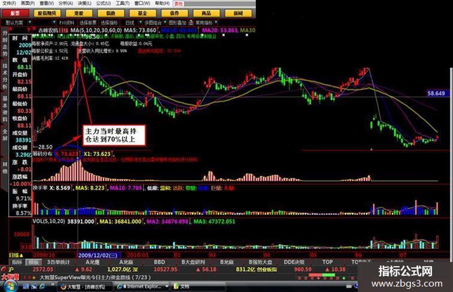Click the 筹码分布 indicator label
The height and width of the screenshot is (292, 453).
tap(42, 154)
